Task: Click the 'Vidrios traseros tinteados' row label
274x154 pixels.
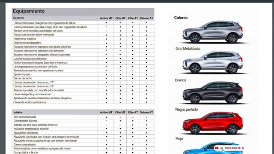Action: point(40,62)
